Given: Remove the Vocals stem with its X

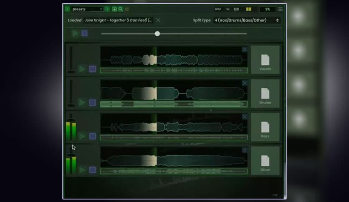Looking at the screenshot, I should [244, 49].
